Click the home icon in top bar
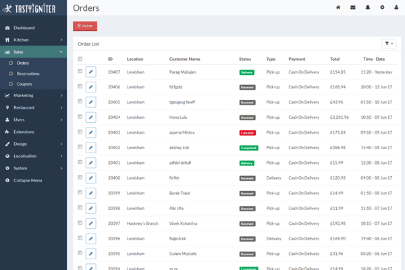405x270 pixels. (x=338, y=7)
